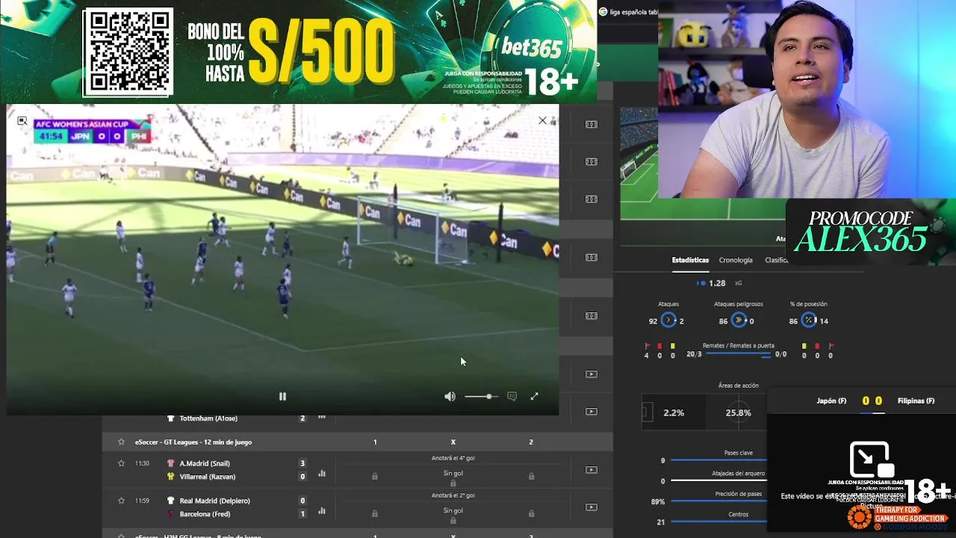Screen dimensions: 956x538
Task: Open the video commentary bubble icon
Action: coord(512,397)
